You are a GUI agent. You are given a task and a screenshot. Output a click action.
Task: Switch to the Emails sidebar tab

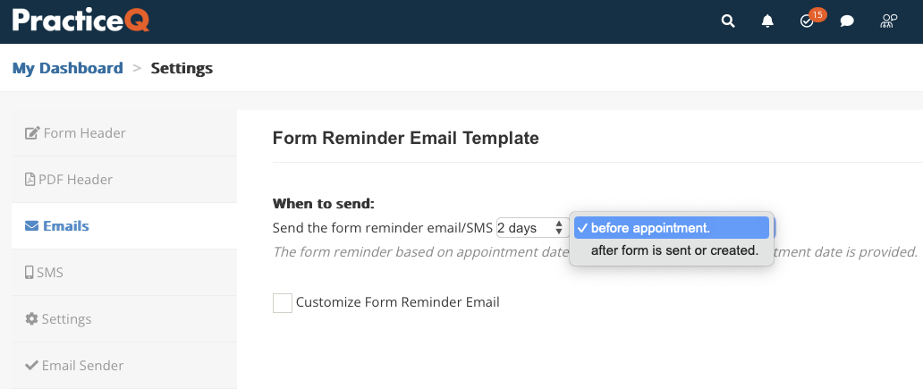click(124, 226)
